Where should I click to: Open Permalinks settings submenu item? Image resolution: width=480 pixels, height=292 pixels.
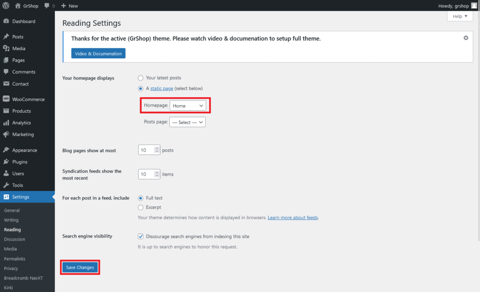15,259
